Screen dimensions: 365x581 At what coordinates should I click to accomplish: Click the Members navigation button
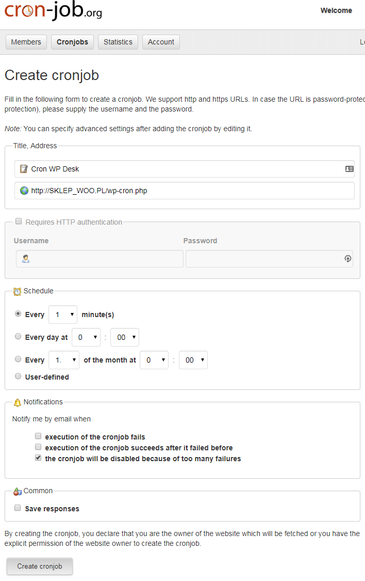tap(26, 42)
